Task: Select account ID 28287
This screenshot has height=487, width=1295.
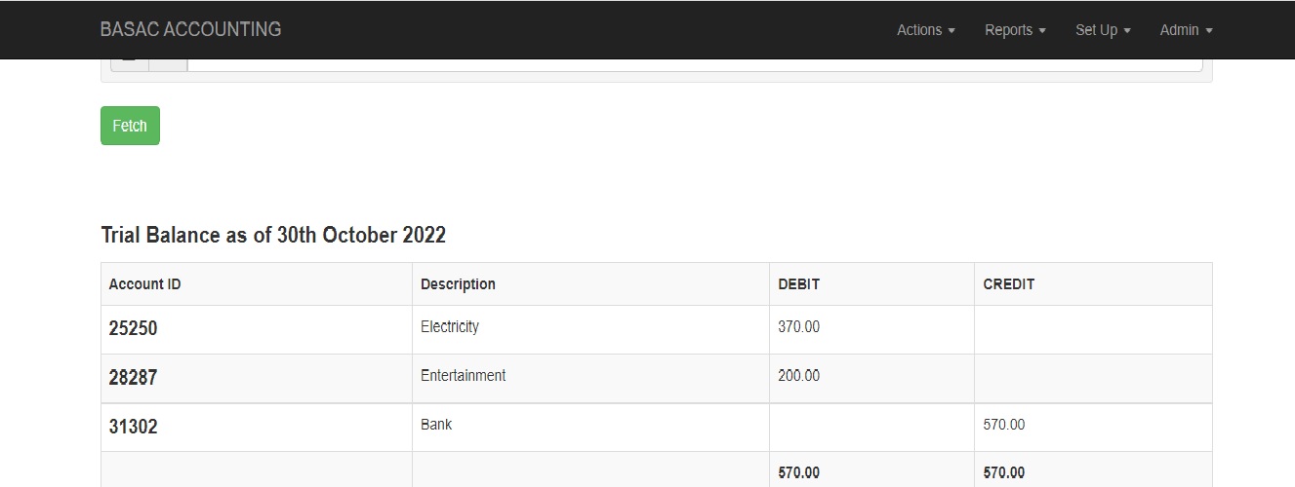Action: click(133, 378)
